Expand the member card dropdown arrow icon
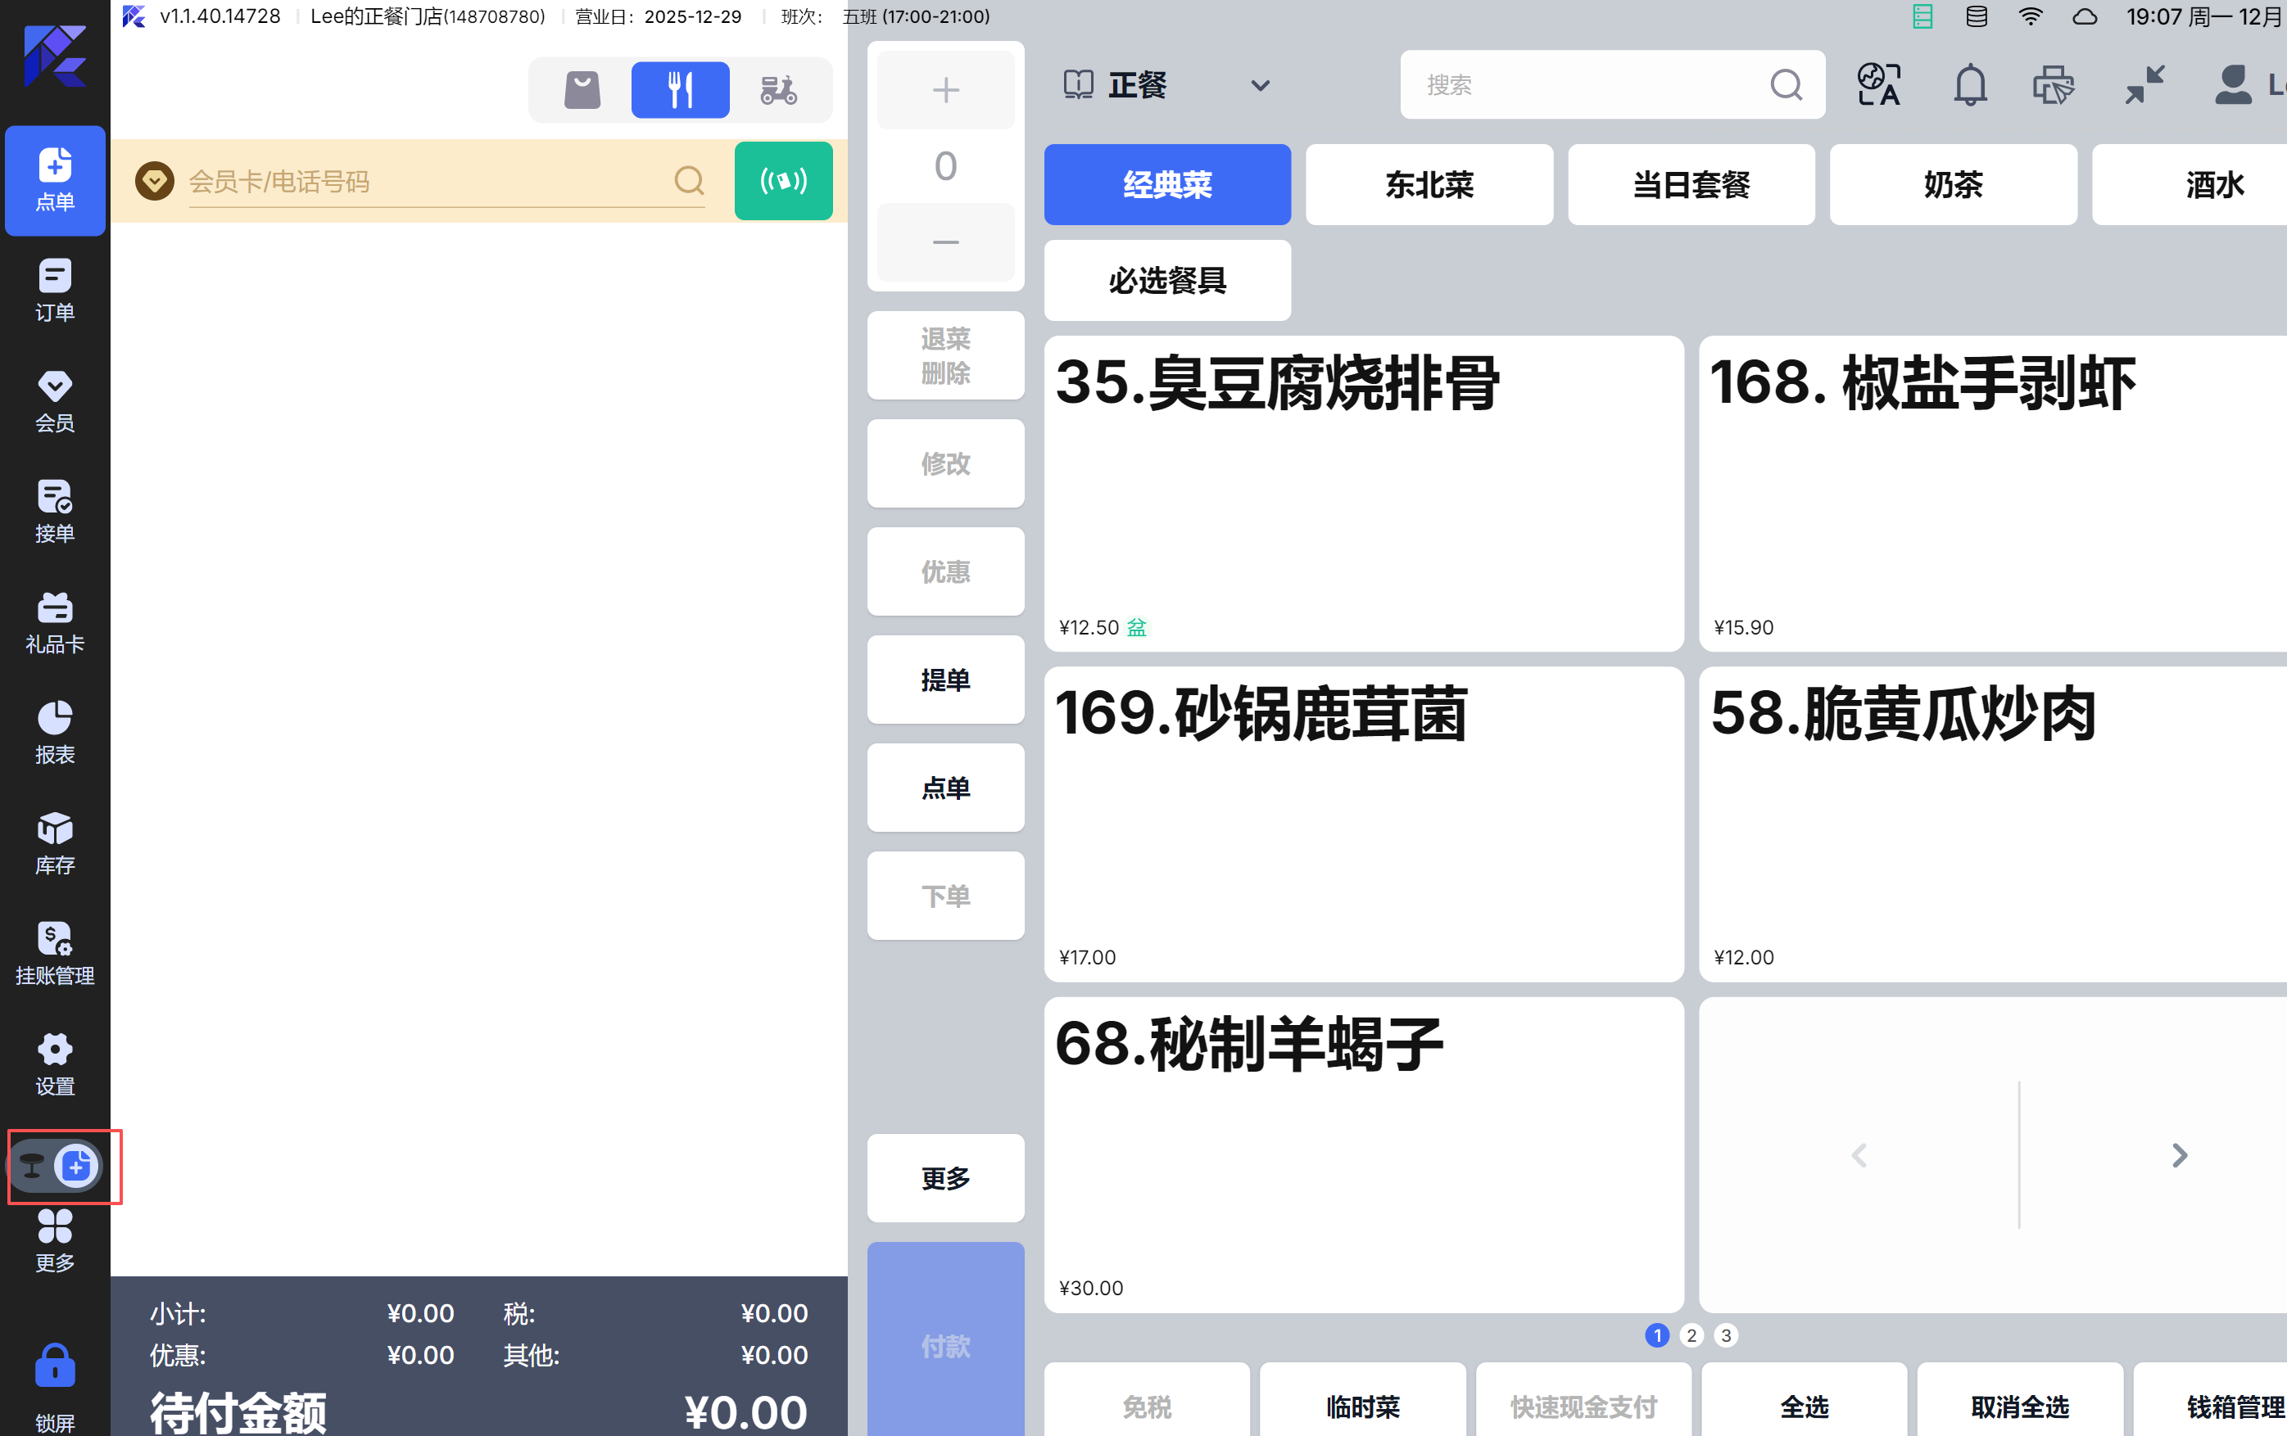Image resolution: width=2287 pixels, height=1436 pixels. point(154,180)
